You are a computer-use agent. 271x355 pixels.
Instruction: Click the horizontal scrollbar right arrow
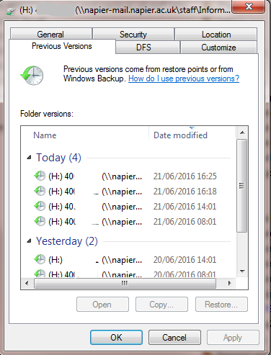pos(229,284)
